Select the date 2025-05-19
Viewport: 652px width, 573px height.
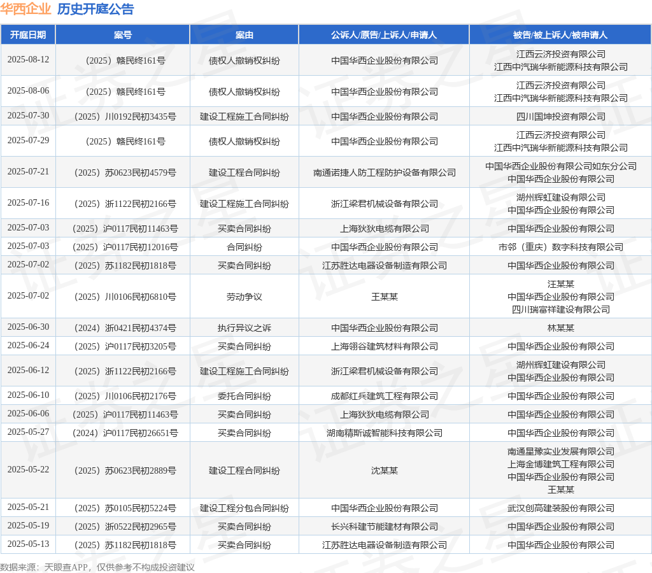(28, 526)
